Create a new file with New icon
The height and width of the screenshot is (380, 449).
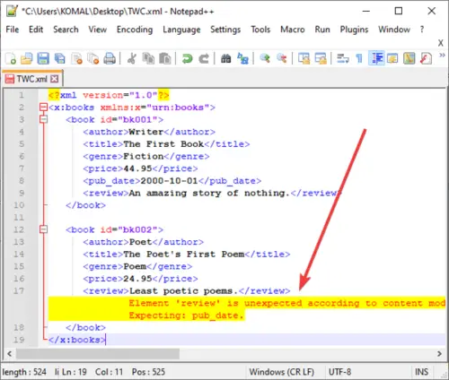point(11,58)
